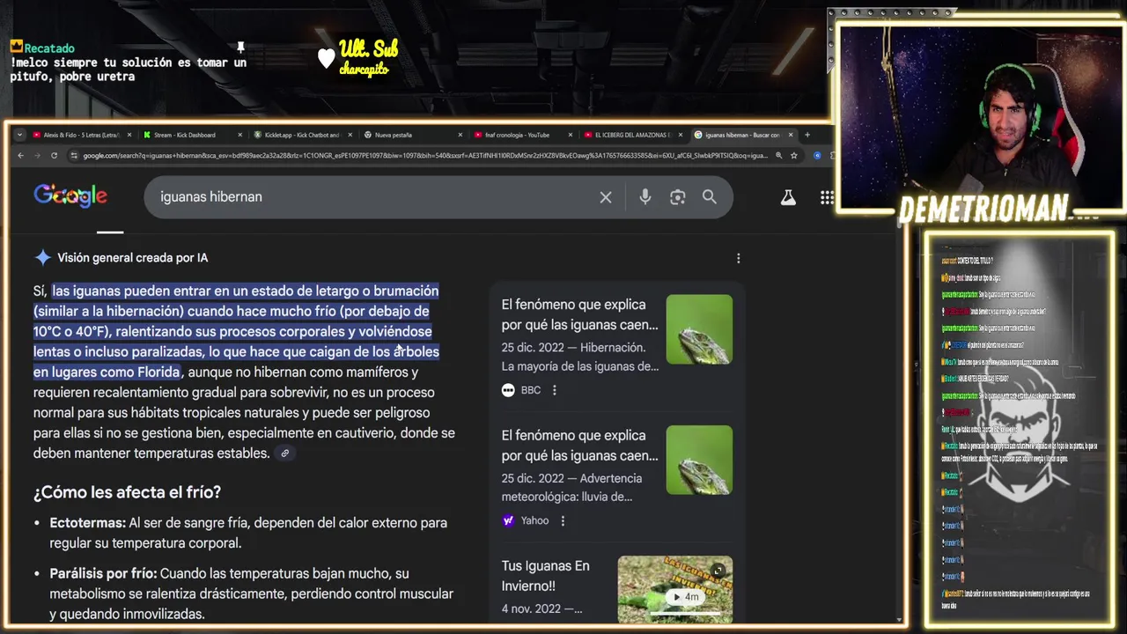Search by image with Google Lens
Image resolution: width=1127 pixels, height=634 pixels.
pyautogui.click(x=677, y=197)
